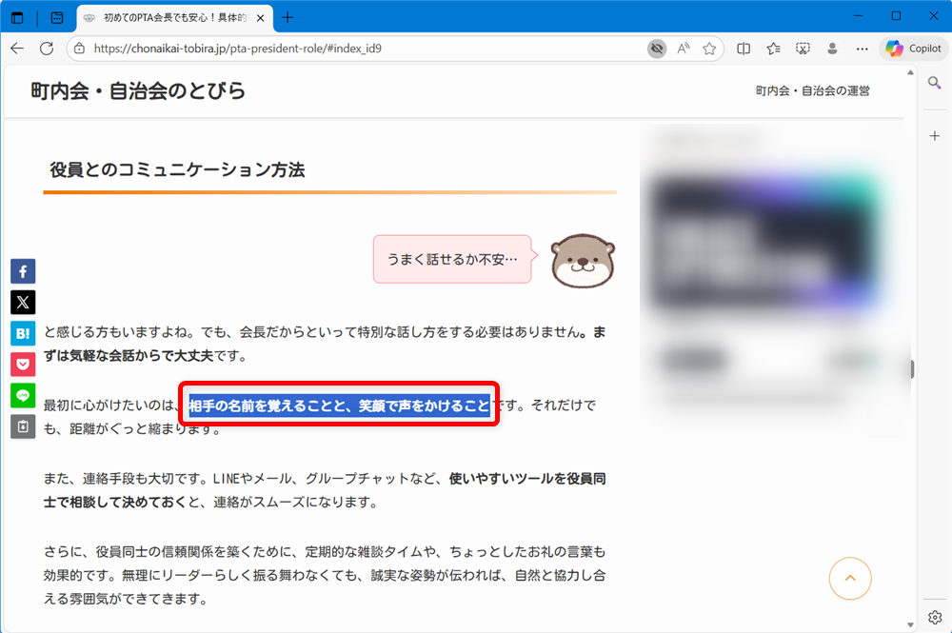Add this page to favorites
This screenshot has width=952, height=633.
[x=710, y=49]
